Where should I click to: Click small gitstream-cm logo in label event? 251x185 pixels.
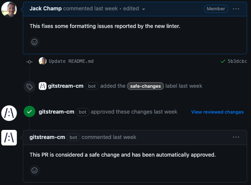click(43, 86)
